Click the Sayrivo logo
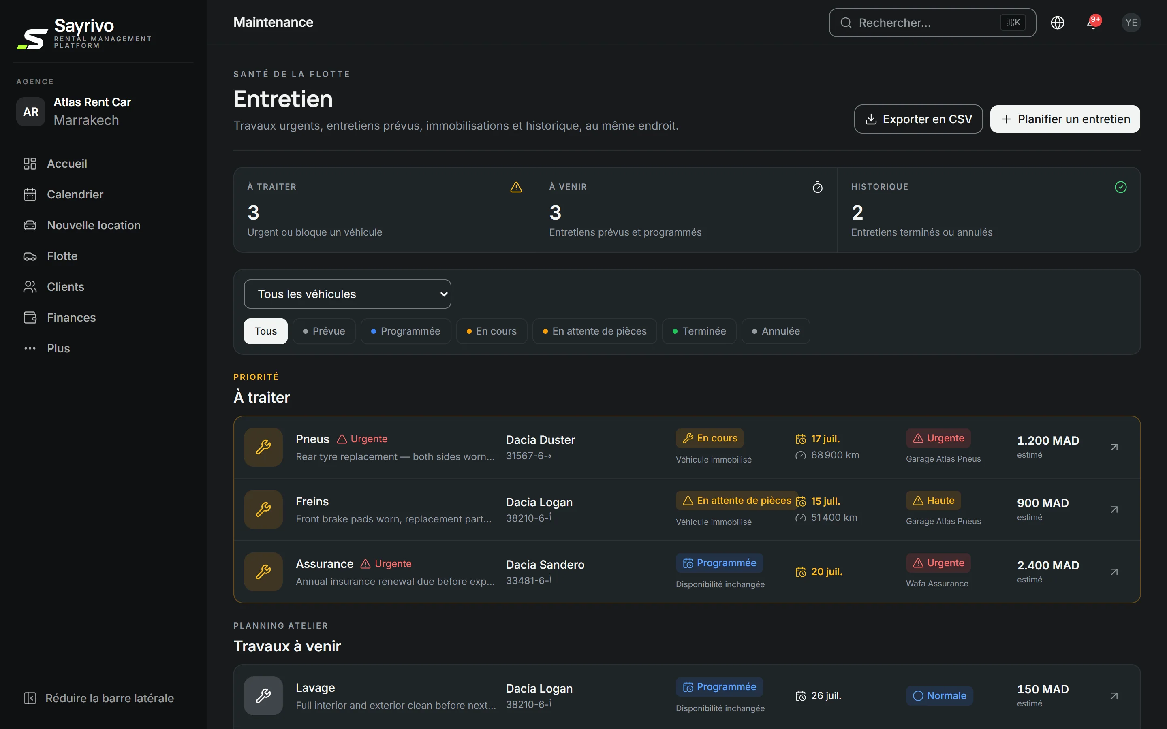The image size is (1167, 729). (84, 33)
